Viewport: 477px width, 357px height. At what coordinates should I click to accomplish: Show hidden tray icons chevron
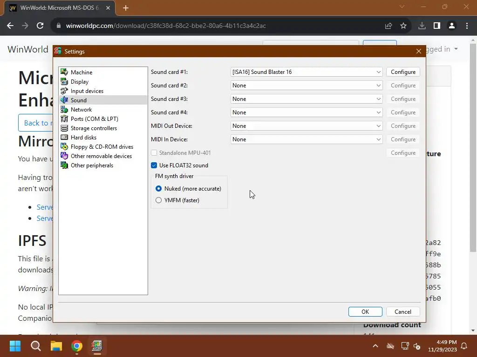(375, 346)
